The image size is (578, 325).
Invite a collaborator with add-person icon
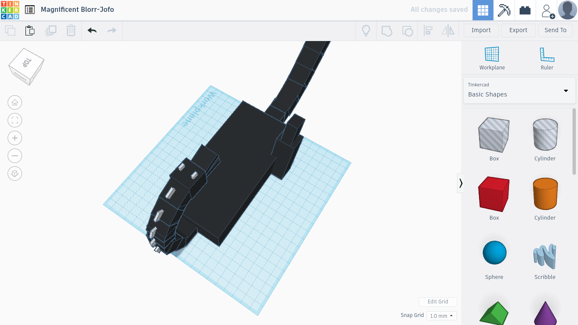(x=547, y=11)
